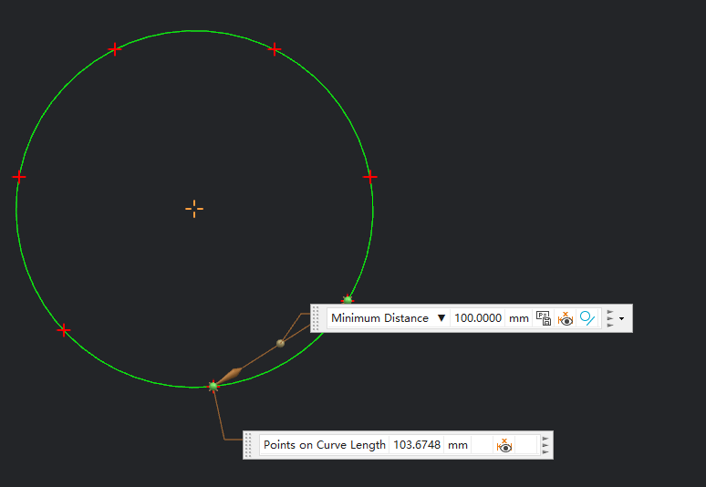Toggle measurement visibility in Minimum Distance bar
706x487 pixels.
tap(565, 318)
